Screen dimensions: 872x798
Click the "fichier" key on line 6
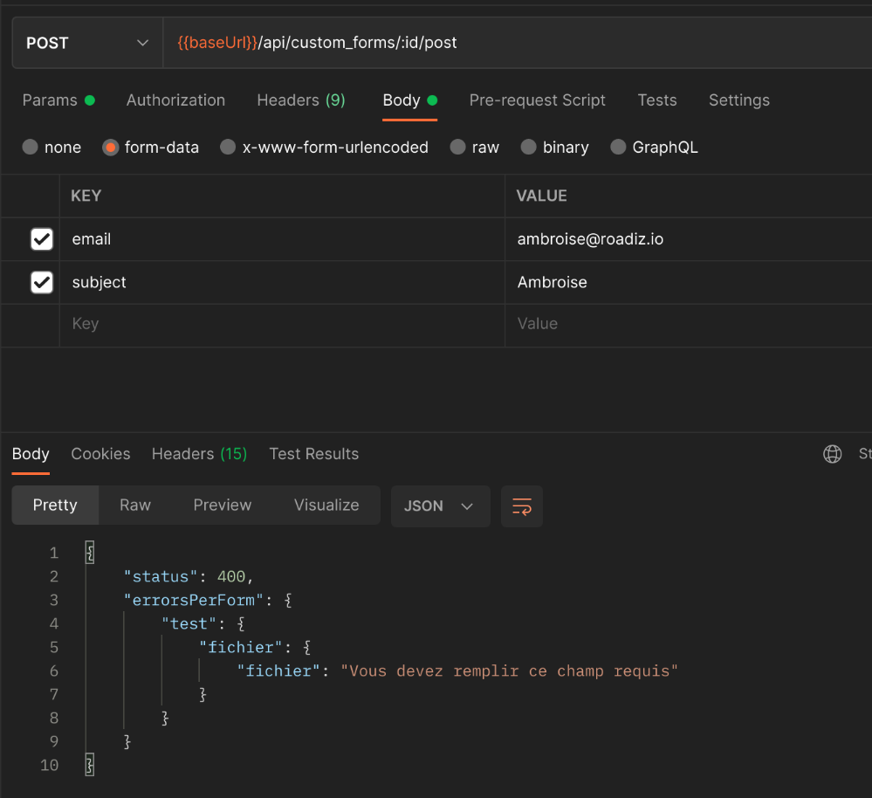point(278,671)
